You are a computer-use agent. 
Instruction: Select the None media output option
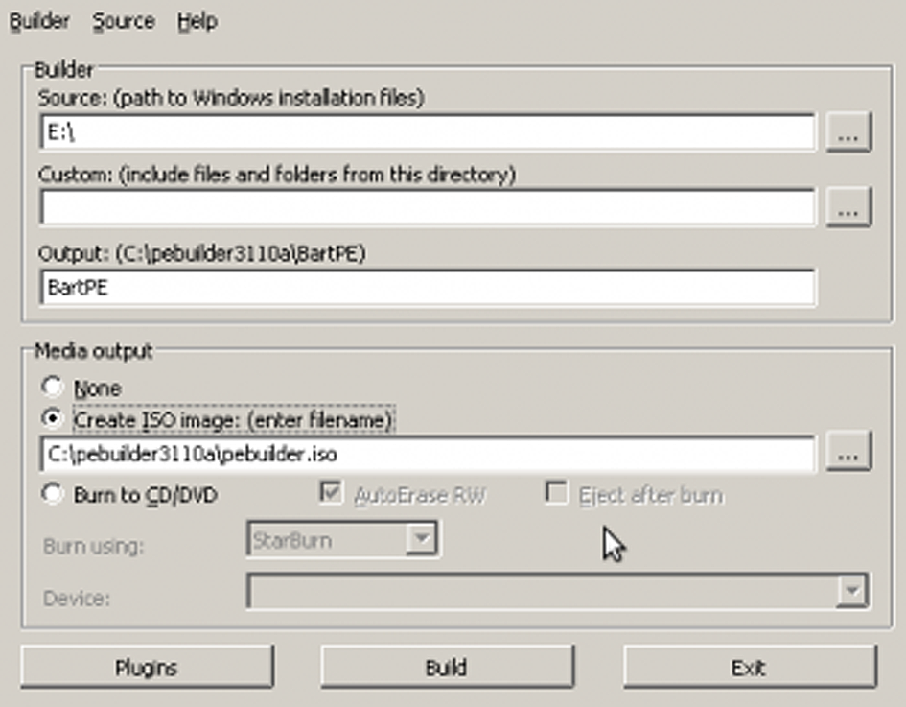pyautogui.click(x=54, y=389)
